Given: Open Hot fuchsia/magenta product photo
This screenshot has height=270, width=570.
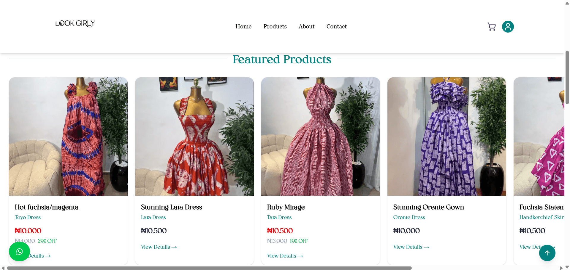Looking at the screenshot, I should pos(68,136).
